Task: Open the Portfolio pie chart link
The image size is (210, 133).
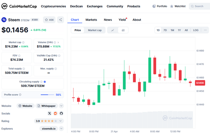Action: (160, 6)
